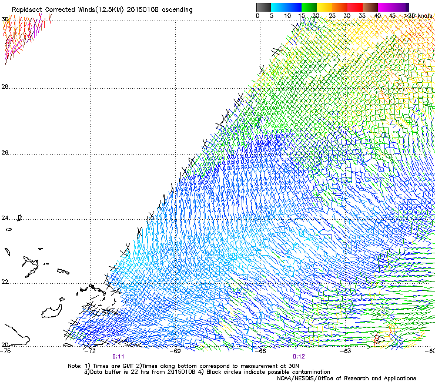Click the longitude label '-75'
Image resolution: width=435 pixels, height=382 pixels.
[x=5, y=351]
